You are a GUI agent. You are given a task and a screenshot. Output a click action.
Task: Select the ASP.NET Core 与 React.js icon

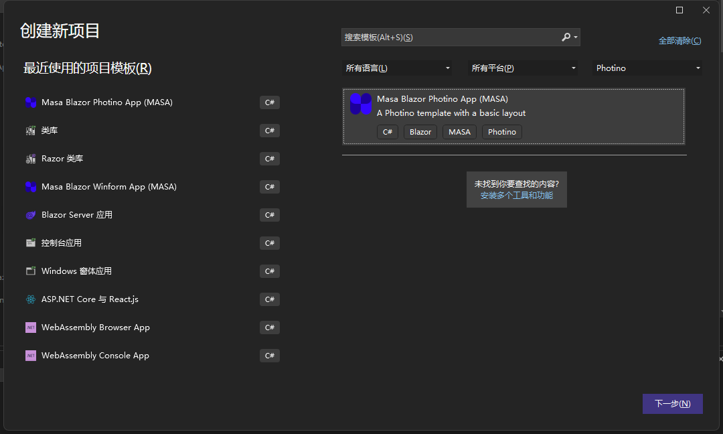(31, 299)
